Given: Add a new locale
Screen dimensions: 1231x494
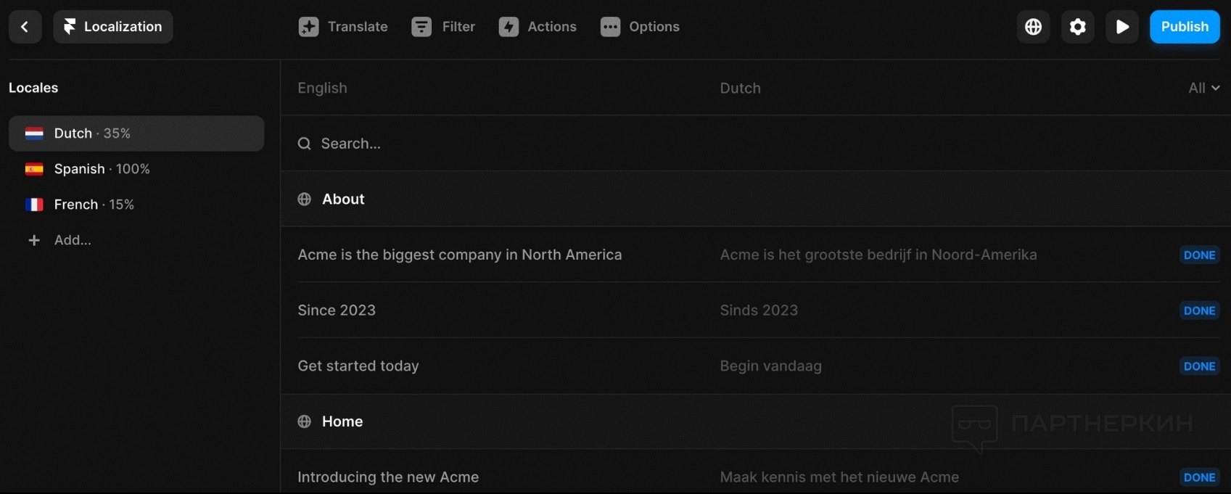Looking at the screenshot, I should (72, 240).
